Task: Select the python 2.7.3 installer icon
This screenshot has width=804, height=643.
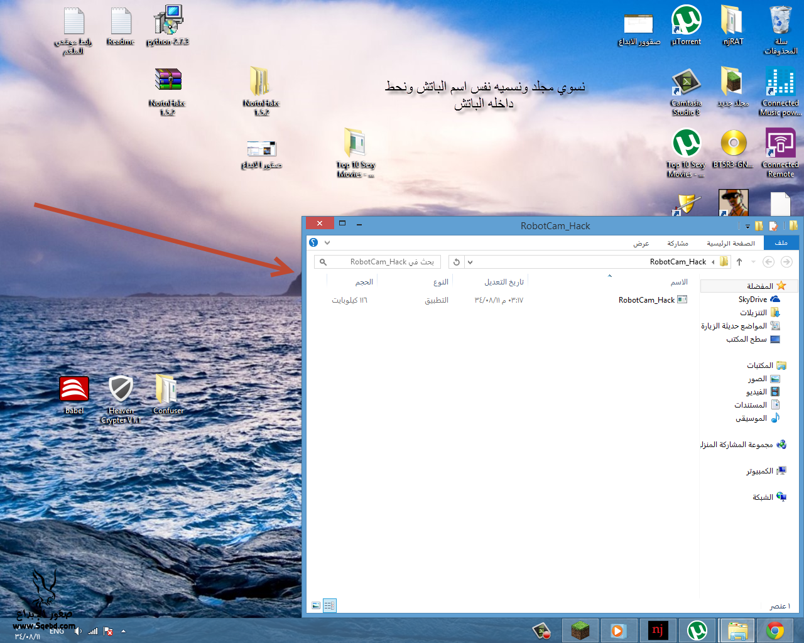Action: pos(168,23)
